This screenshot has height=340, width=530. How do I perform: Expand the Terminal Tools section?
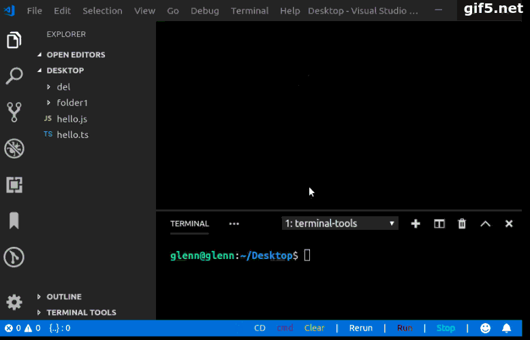point(81,312)
